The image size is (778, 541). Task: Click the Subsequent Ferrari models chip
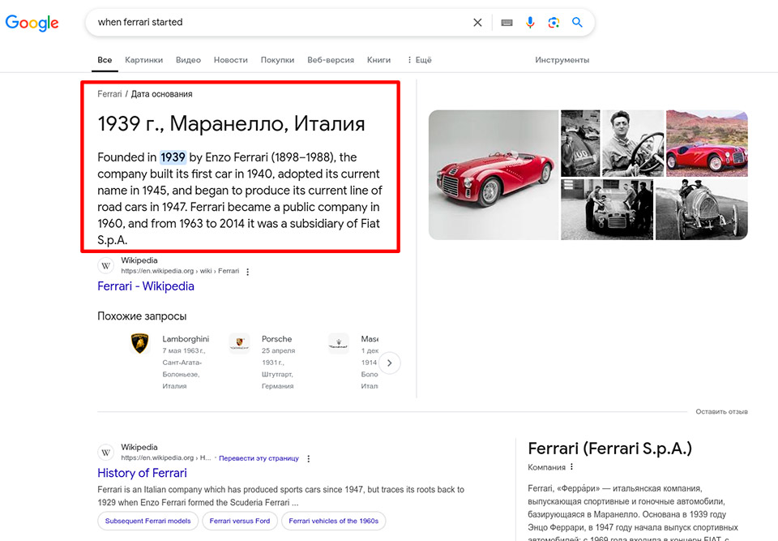click(x=147, y=521)
